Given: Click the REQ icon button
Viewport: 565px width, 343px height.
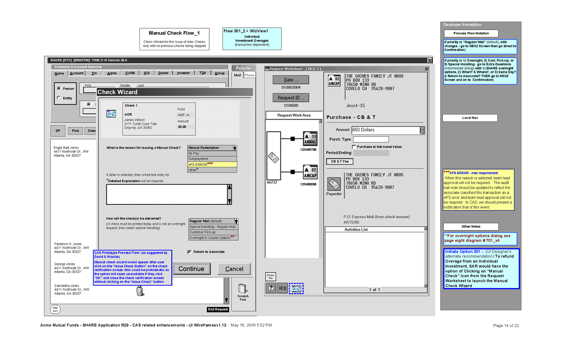Looking at the screenshot, I should pos(282,288).
